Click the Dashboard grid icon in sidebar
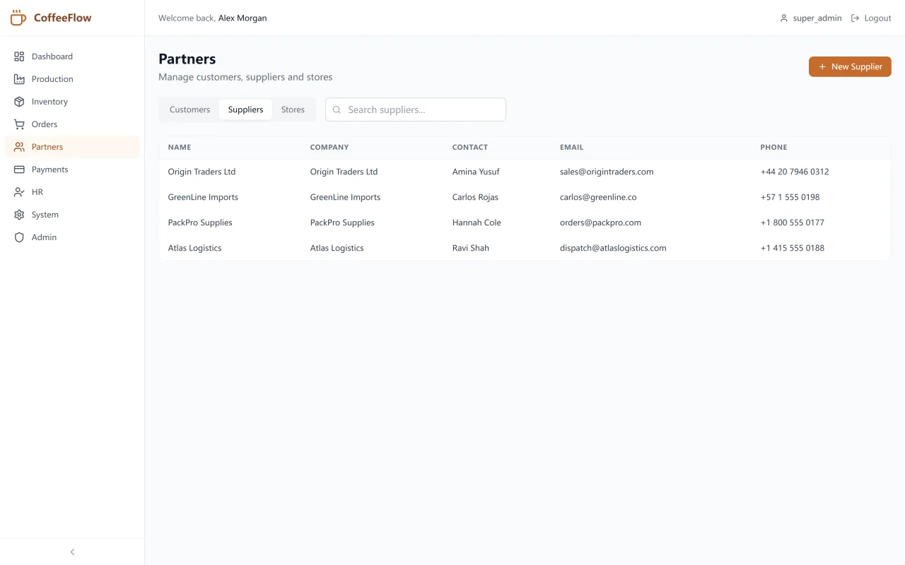 click(x=19, y=56)
